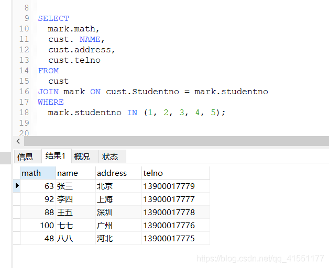Image resolution: width=329 pixels, height=268 pixels.
Task: Select telno cell 13900017775
Action: [x=176, y=238]
